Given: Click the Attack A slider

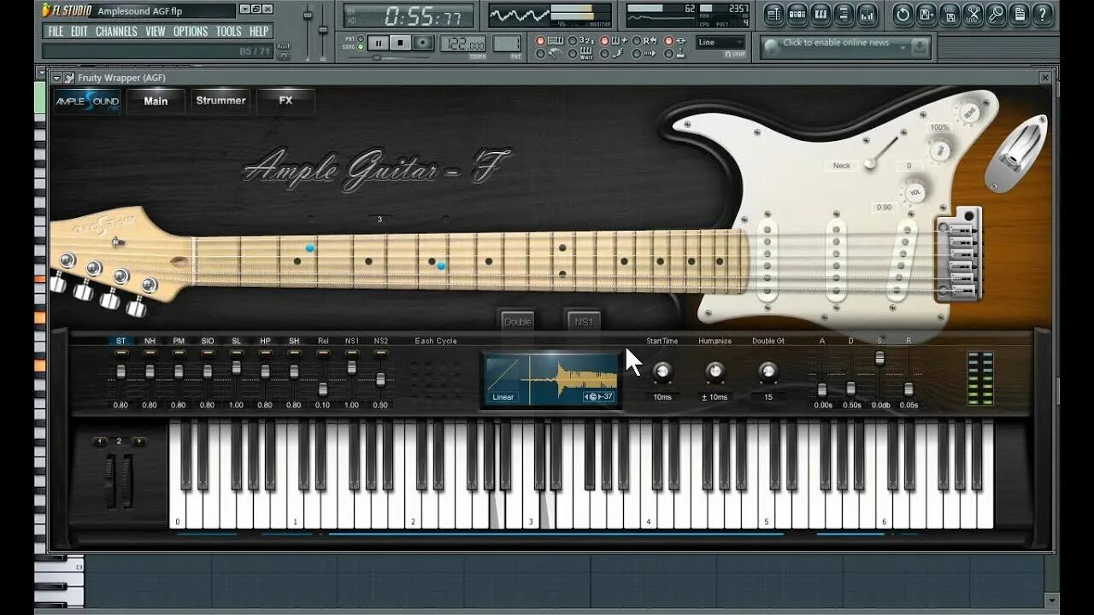Looking at the screenshot, I should click(x=822, y=389).
